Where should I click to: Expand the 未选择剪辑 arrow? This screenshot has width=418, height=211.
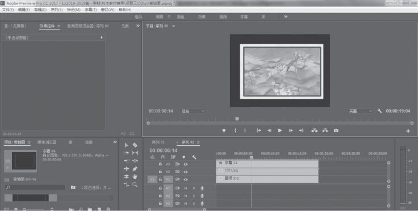click(x=102, y=37)
